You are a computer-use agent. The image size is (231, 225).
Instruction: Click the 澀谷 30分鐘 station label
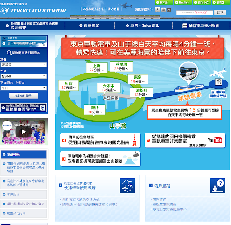click(x=95, y=110)
